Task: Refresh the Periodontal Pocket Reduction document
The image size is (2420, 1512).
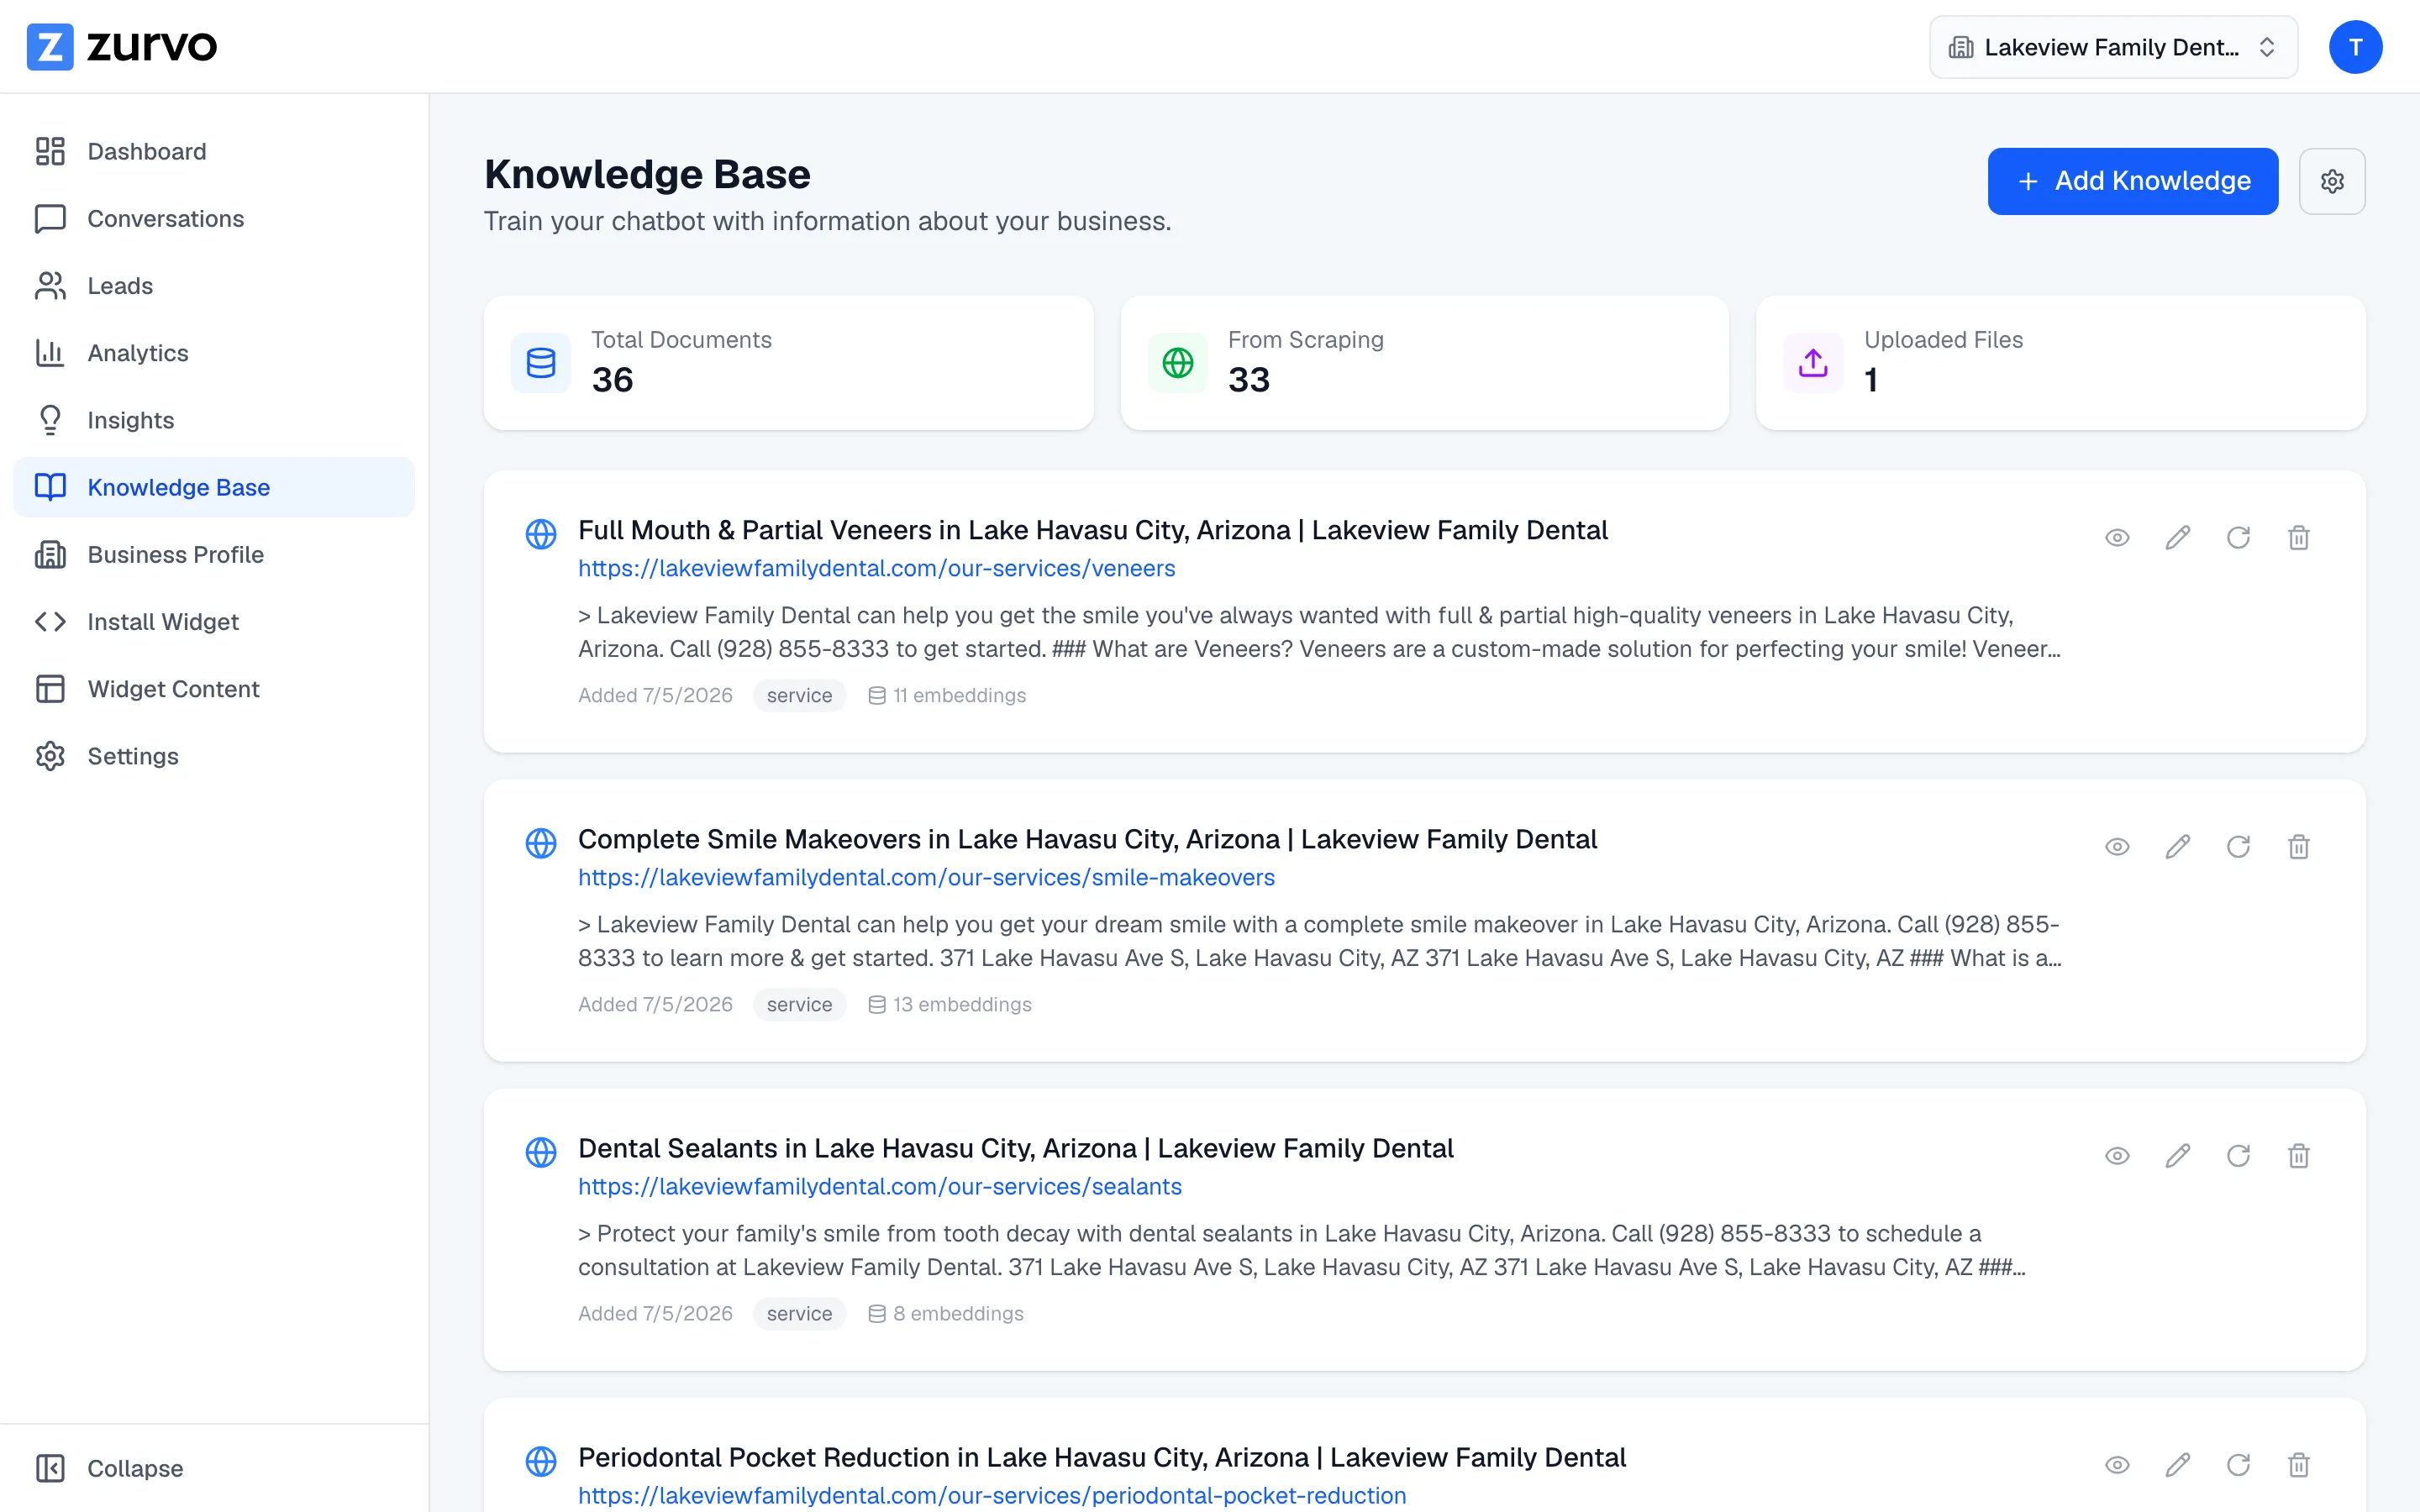Action: click(2238, 1465)
